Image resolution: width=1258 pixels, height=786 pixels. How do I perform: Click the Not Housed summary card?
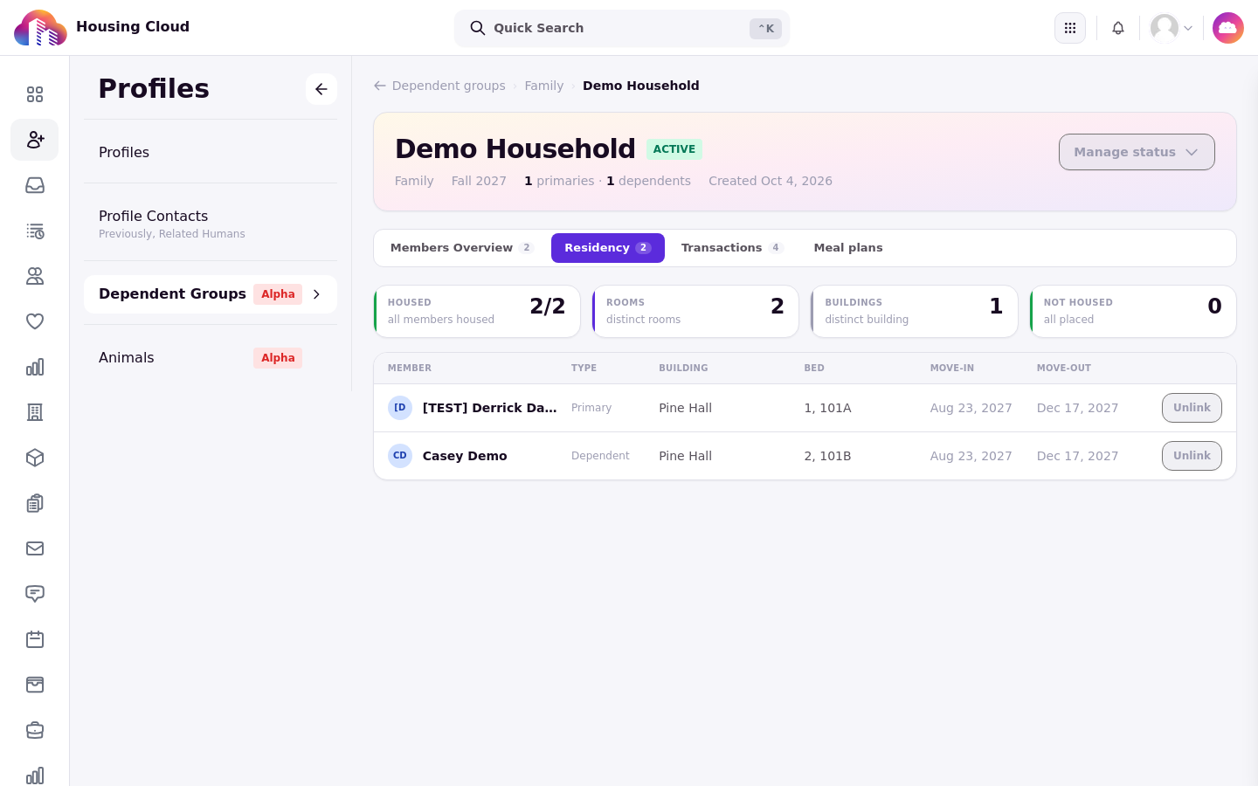click(1133, 311)
